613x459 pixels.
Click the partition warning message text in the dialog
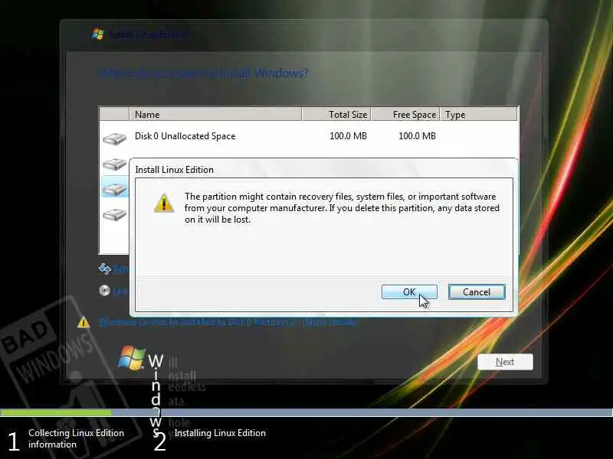pos(342,207)
